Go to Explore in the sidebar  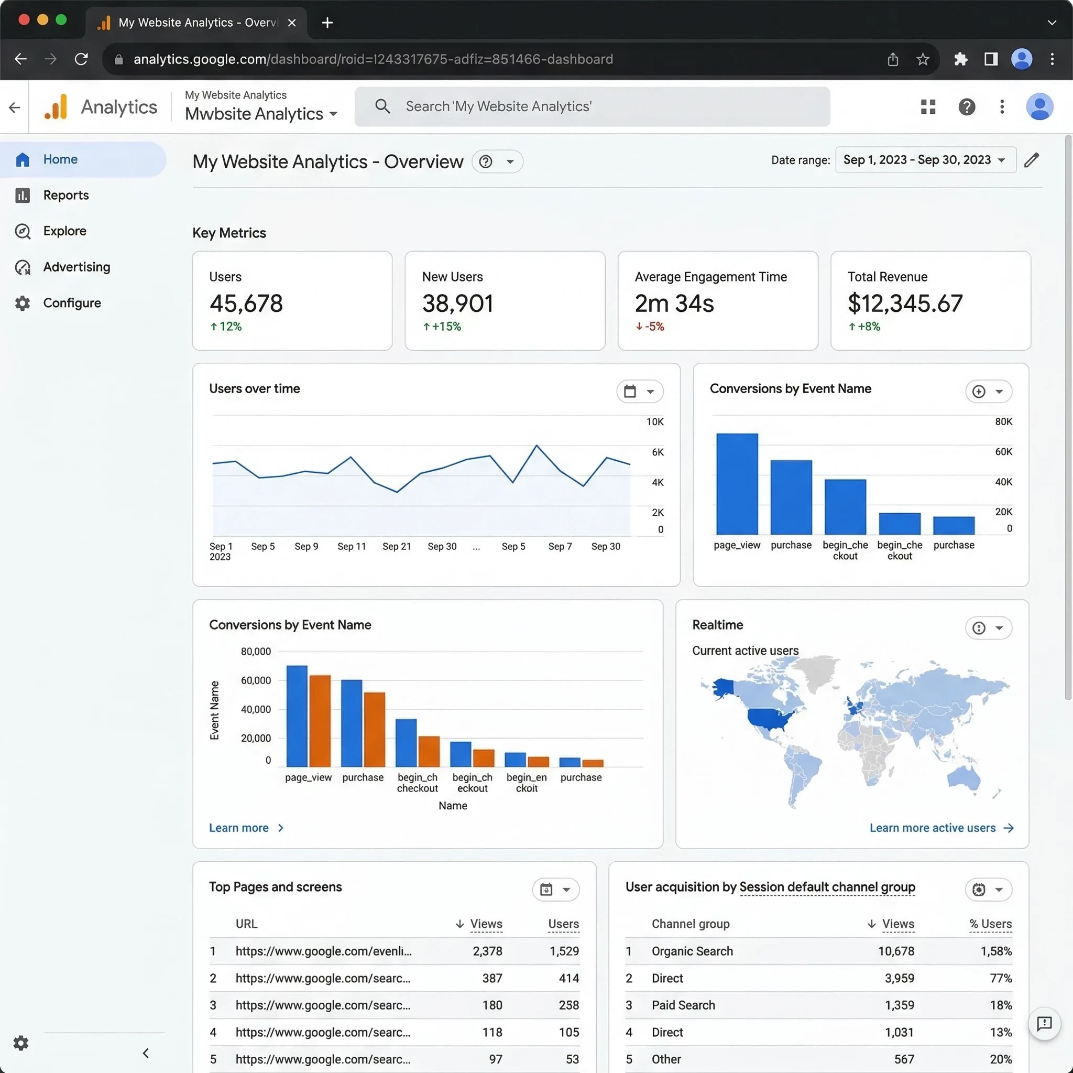pos(64,231)
